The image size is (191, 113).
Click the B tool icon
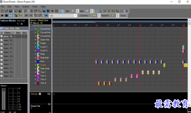127,11
